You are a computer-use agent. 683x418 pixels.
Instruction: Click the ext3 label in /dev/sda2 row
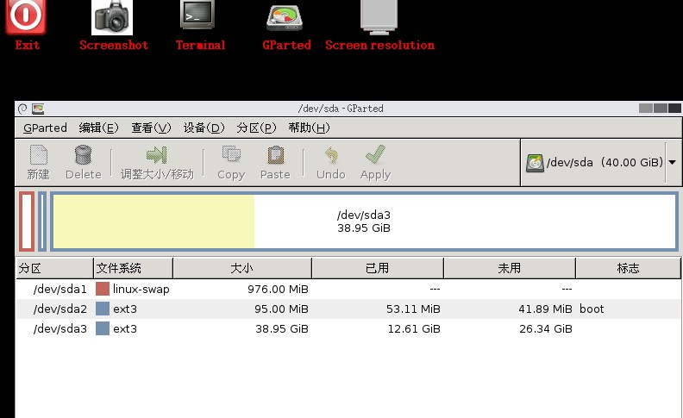coord(125,309)
